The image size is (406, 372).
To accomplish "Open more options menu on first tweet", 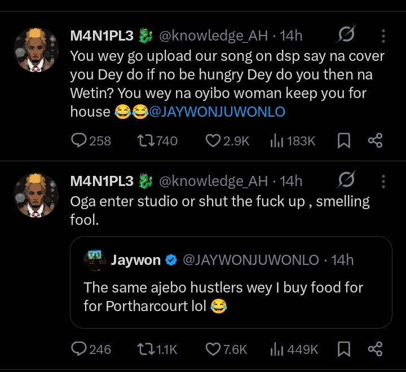I will tap(383, 36).
